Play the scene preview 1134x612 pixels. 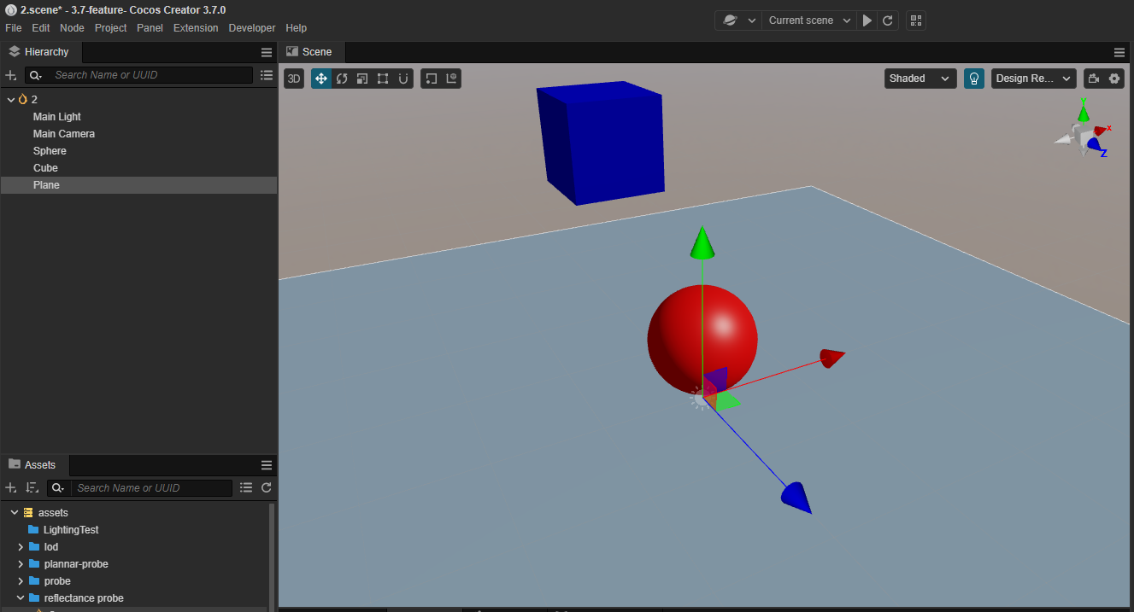(x=867, y=20)
